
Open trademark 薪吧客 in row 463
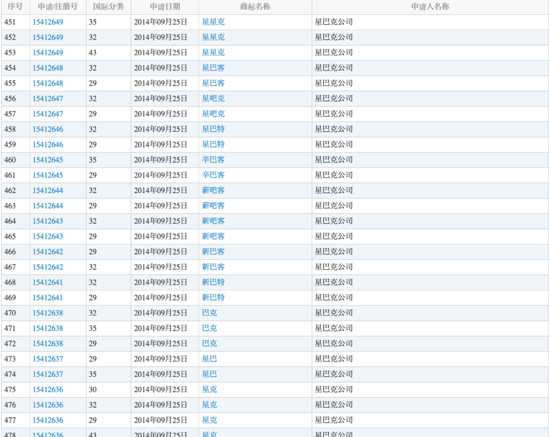click(213, 206)
